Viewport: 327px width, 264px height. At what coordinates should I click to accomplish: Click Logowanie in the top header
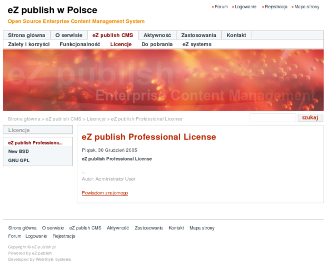pyautogui.click(x=245, y=7)
